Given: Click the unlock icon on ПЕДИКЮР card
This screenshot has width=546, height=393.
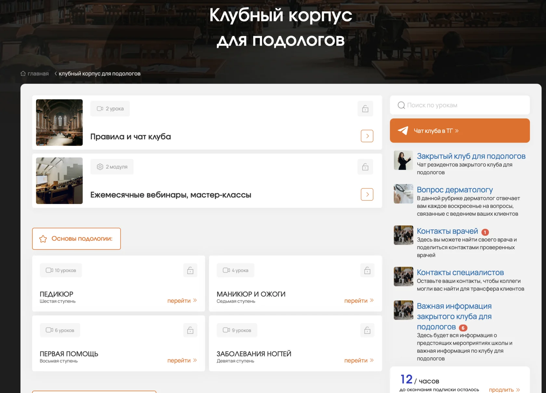Looking at the screenshot, I should tap(190, 270).
